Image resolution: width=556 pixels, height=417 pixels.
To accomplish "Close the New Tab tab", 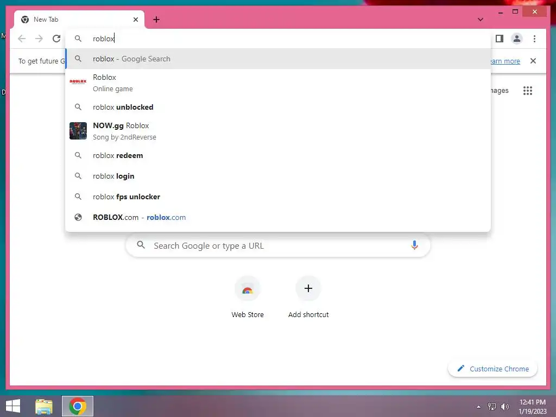I will [135, 20].
